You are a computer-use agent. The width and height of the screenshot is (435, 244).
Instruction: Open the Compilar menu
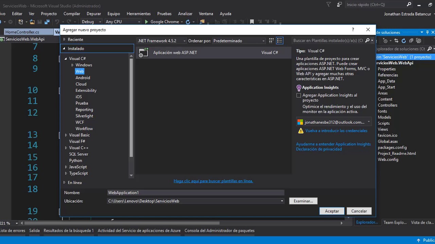point(72,14)
